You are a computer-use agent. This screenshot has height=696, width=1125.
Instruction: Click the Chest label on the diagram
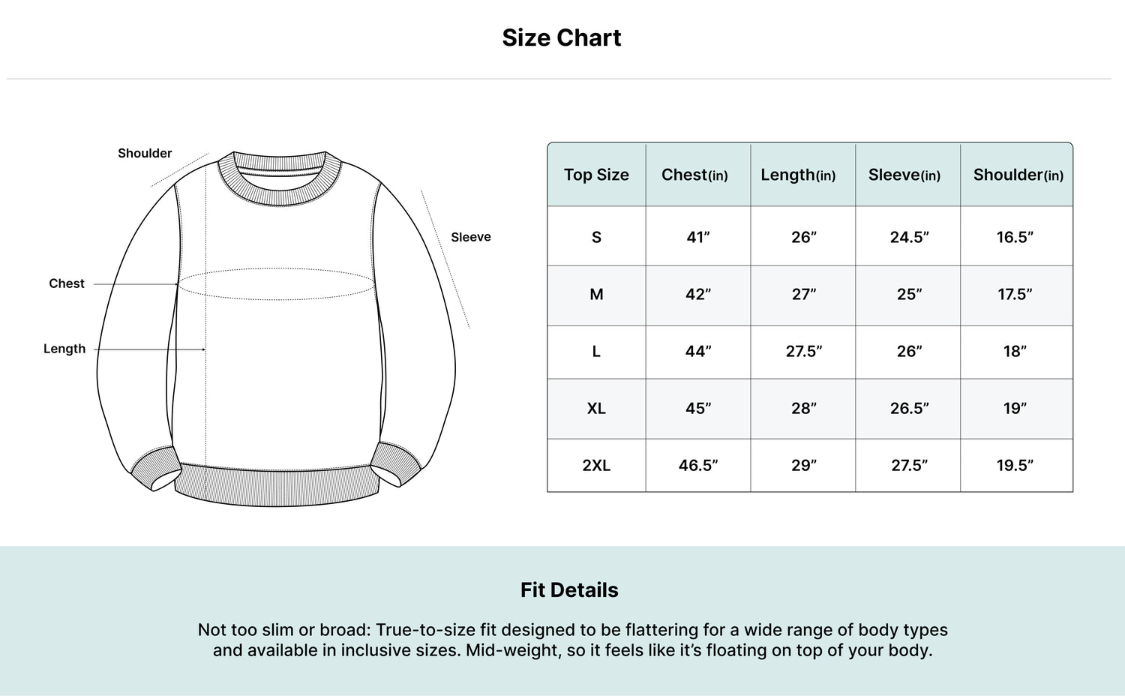coord(67,283)
